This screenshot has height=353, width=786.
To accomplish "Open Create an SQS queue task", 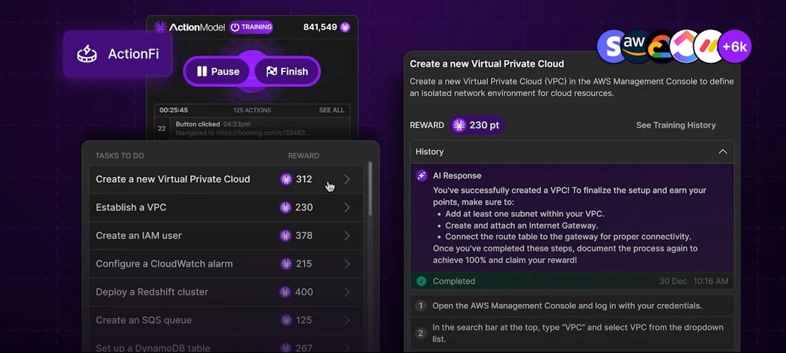I will 226,320.
